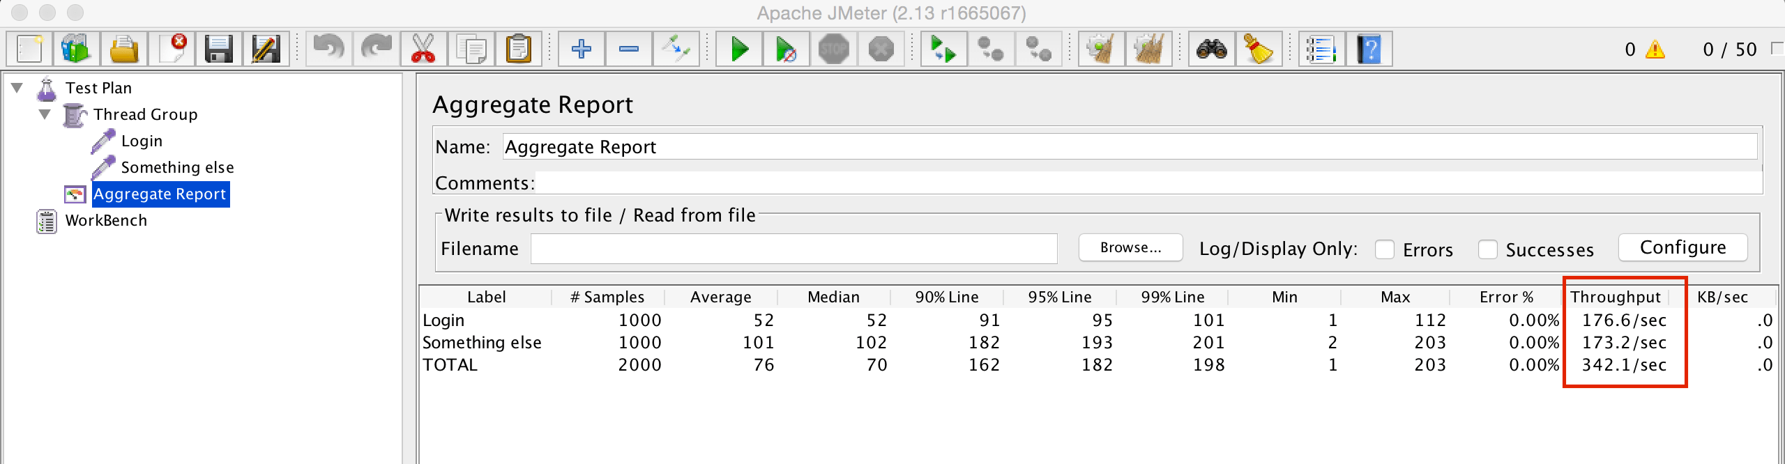Click the 95% Line column header

(1060, 297)
